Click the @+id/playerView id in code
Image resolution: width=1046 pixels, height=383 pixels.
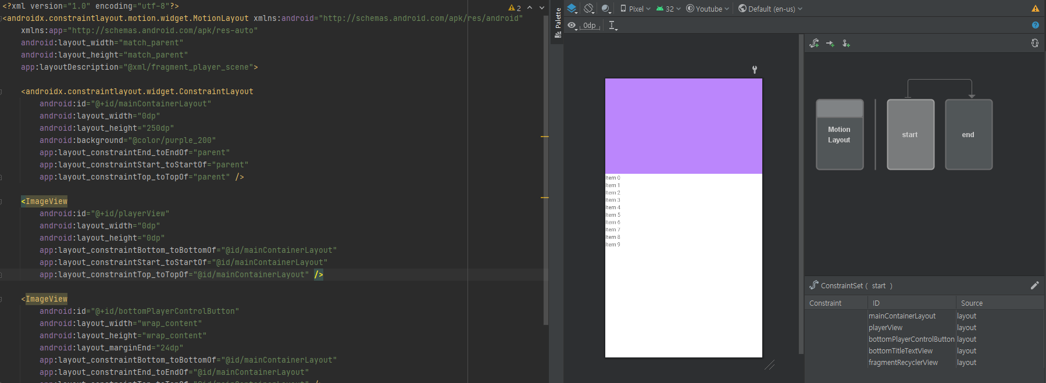click(130, 214)
